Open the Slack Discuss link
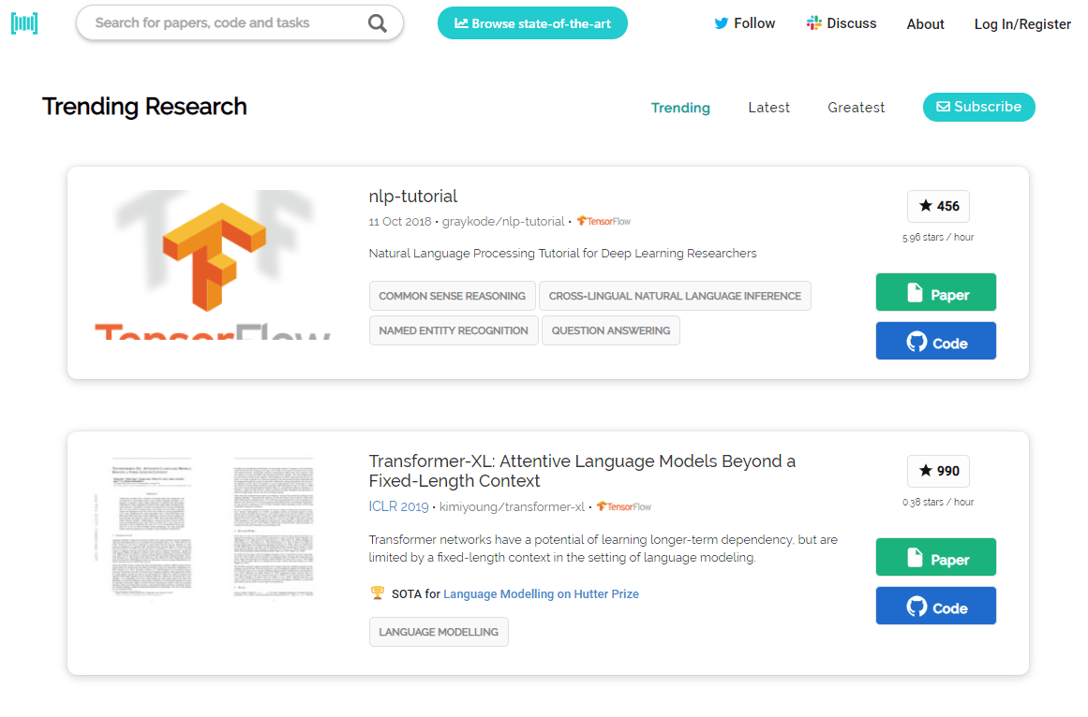 pos(841,23)
